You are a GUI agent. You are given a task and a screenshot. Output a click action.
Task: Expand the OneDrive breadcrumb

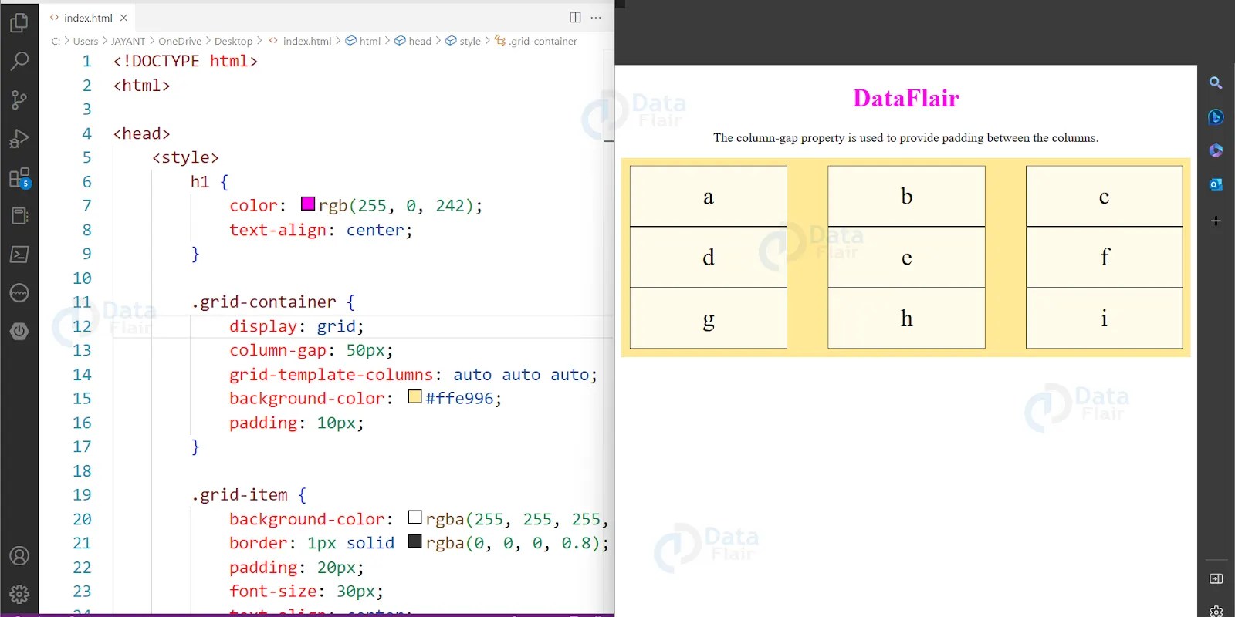(180, 41)
